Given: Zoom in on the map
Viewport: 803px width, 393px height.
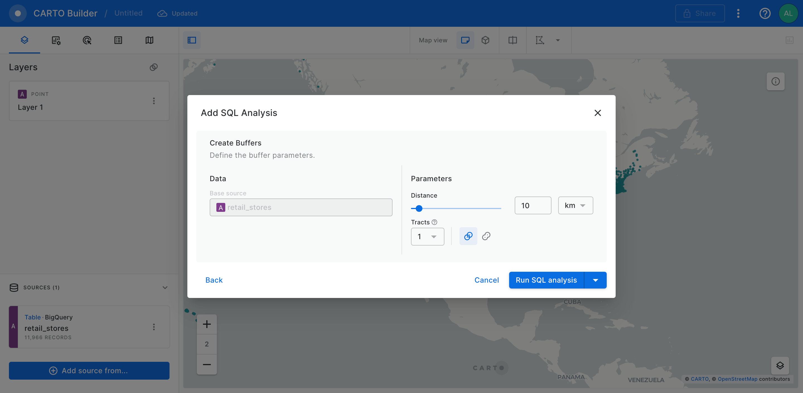Looking at the screenshot, I should pos(207,324).
